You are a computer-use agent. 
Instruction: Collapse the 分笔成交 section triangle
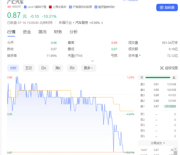(x=164, y=143)
